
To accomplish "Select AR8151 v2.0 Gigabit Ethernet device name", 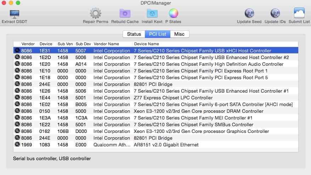I will tap(166, 145).
